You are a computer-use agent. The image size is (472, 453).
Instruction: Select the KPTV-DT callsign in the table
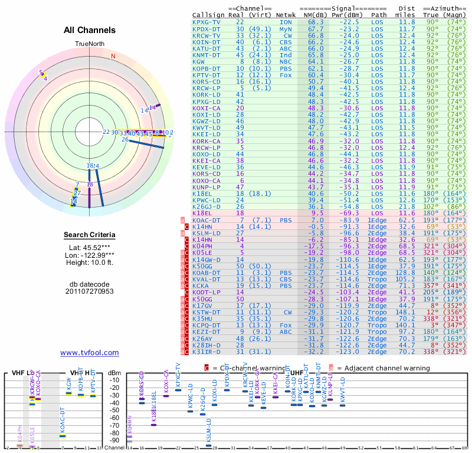coord(206,75)
